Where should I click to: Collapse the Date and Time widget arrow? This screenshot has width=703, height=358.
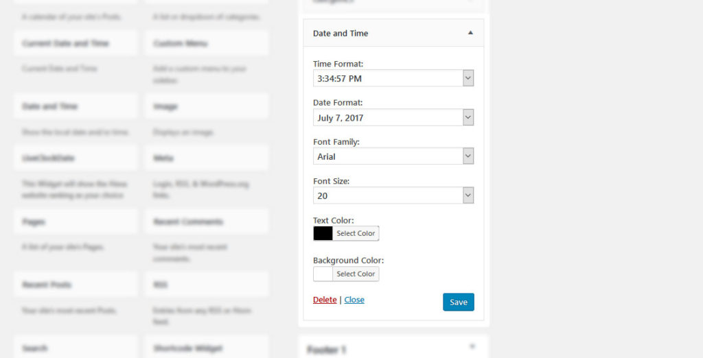point(470,33)
